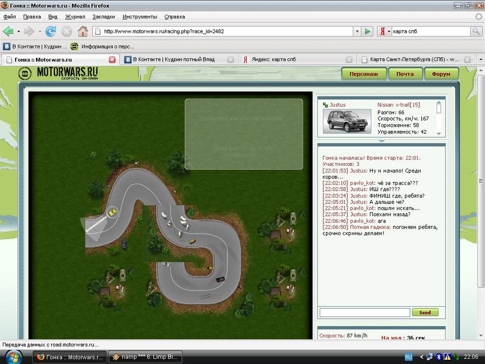Click the orange car near the cows
Image resolution: width=485 pixels, height=364 pixels.
click(193, 241)
